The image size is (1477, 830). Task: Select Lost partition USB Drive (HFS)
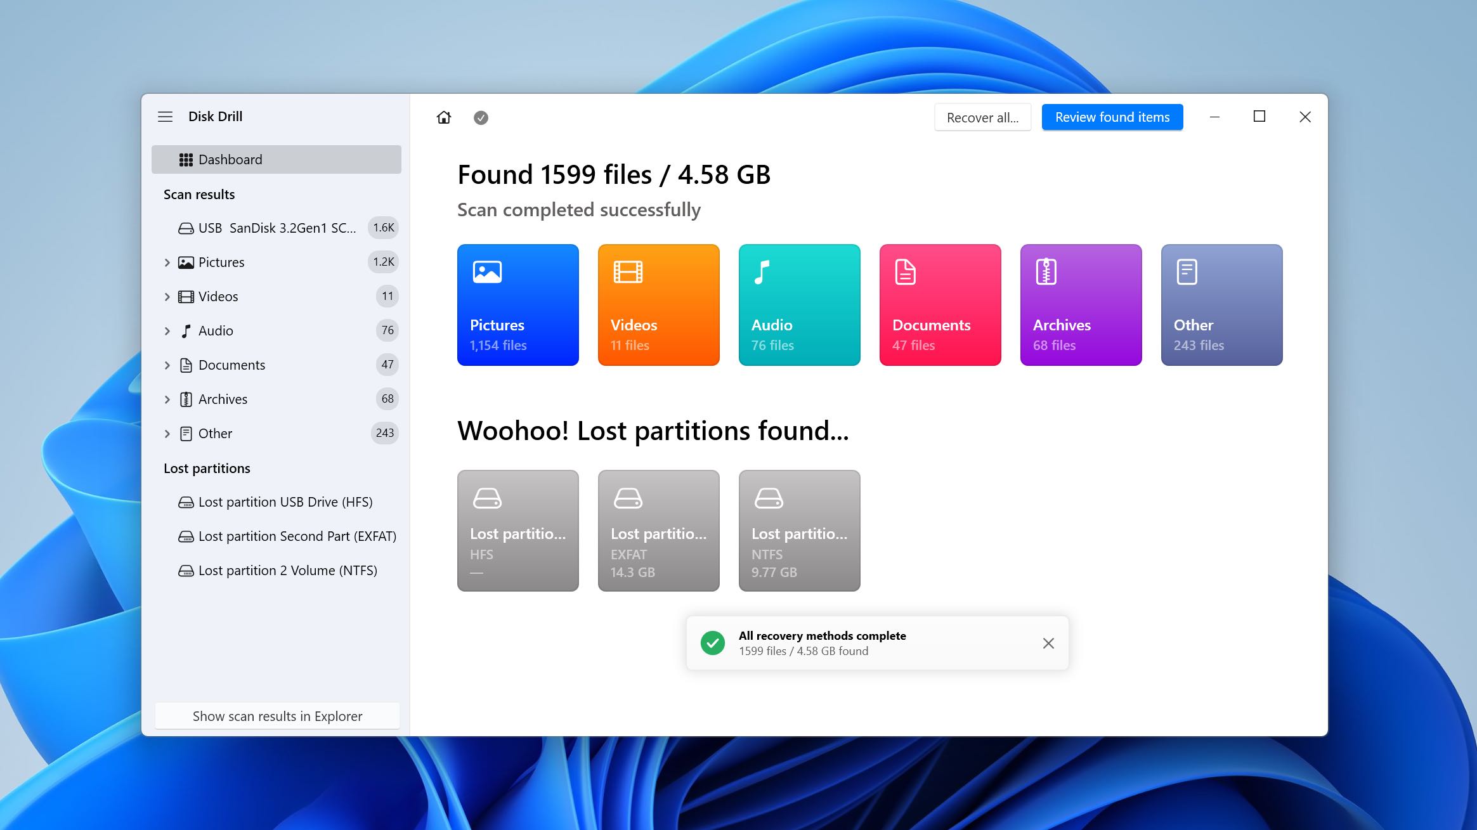click(x=285, y=502)
